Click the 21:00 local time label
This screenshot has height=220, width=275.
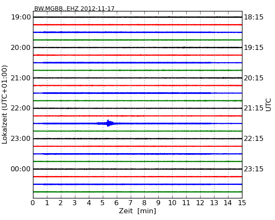point(21,78)
